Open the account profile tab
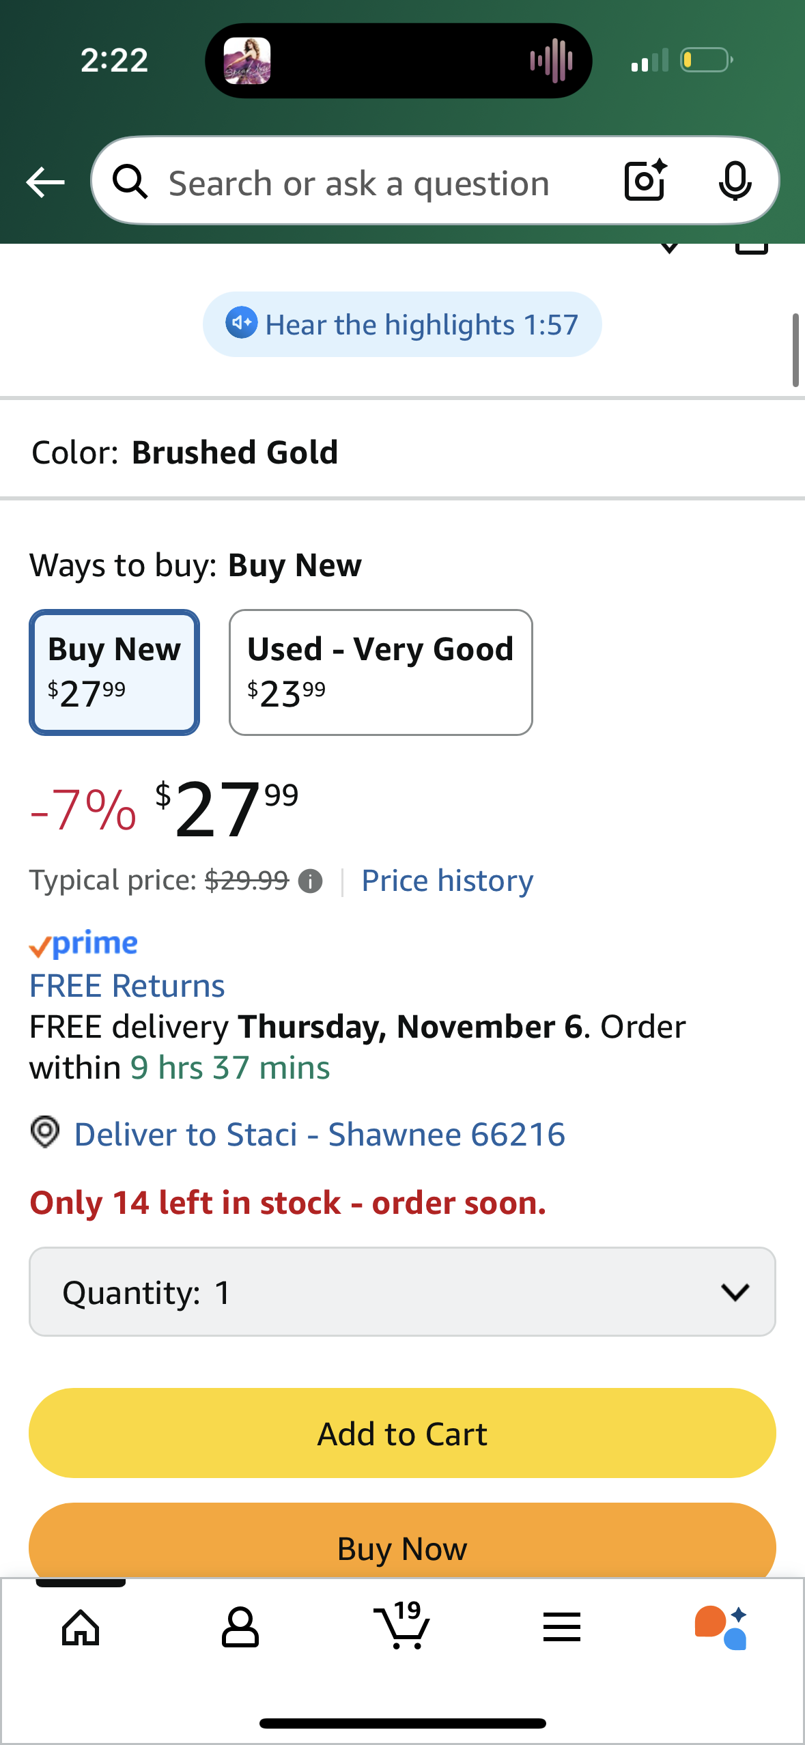805x1745 pixels. click(x=240, y=1628)
